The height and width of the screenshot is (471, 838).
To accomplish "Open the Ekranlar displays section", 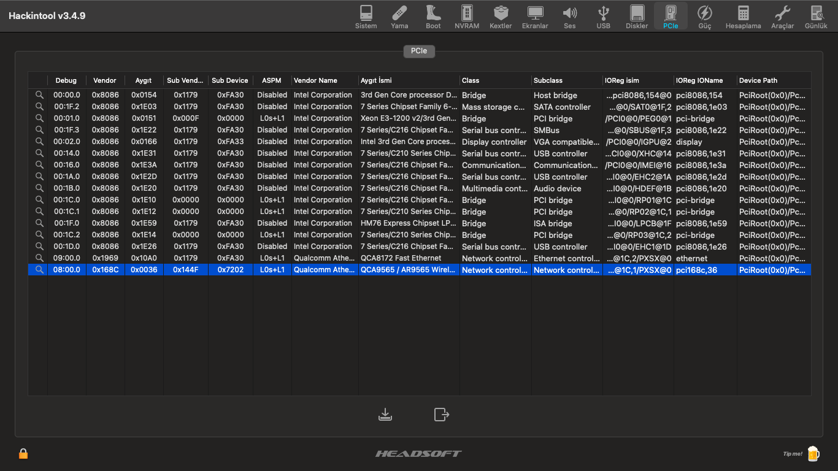I will (x=535, y=17).
